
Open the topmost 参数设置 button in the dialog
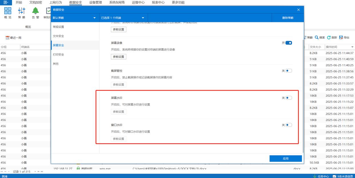point(119,29)
